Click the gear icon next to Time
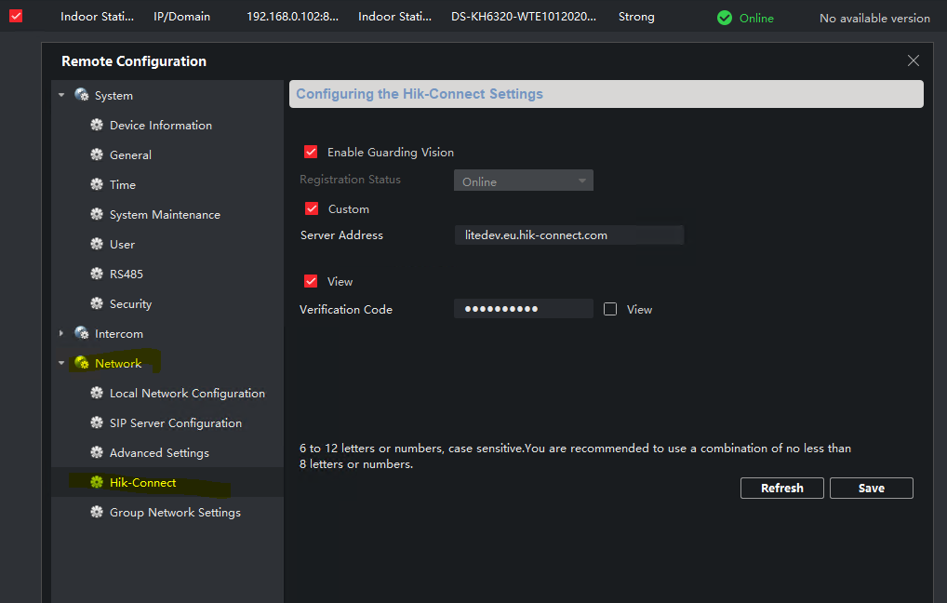The image size is (947, 603). coord(96,184)
